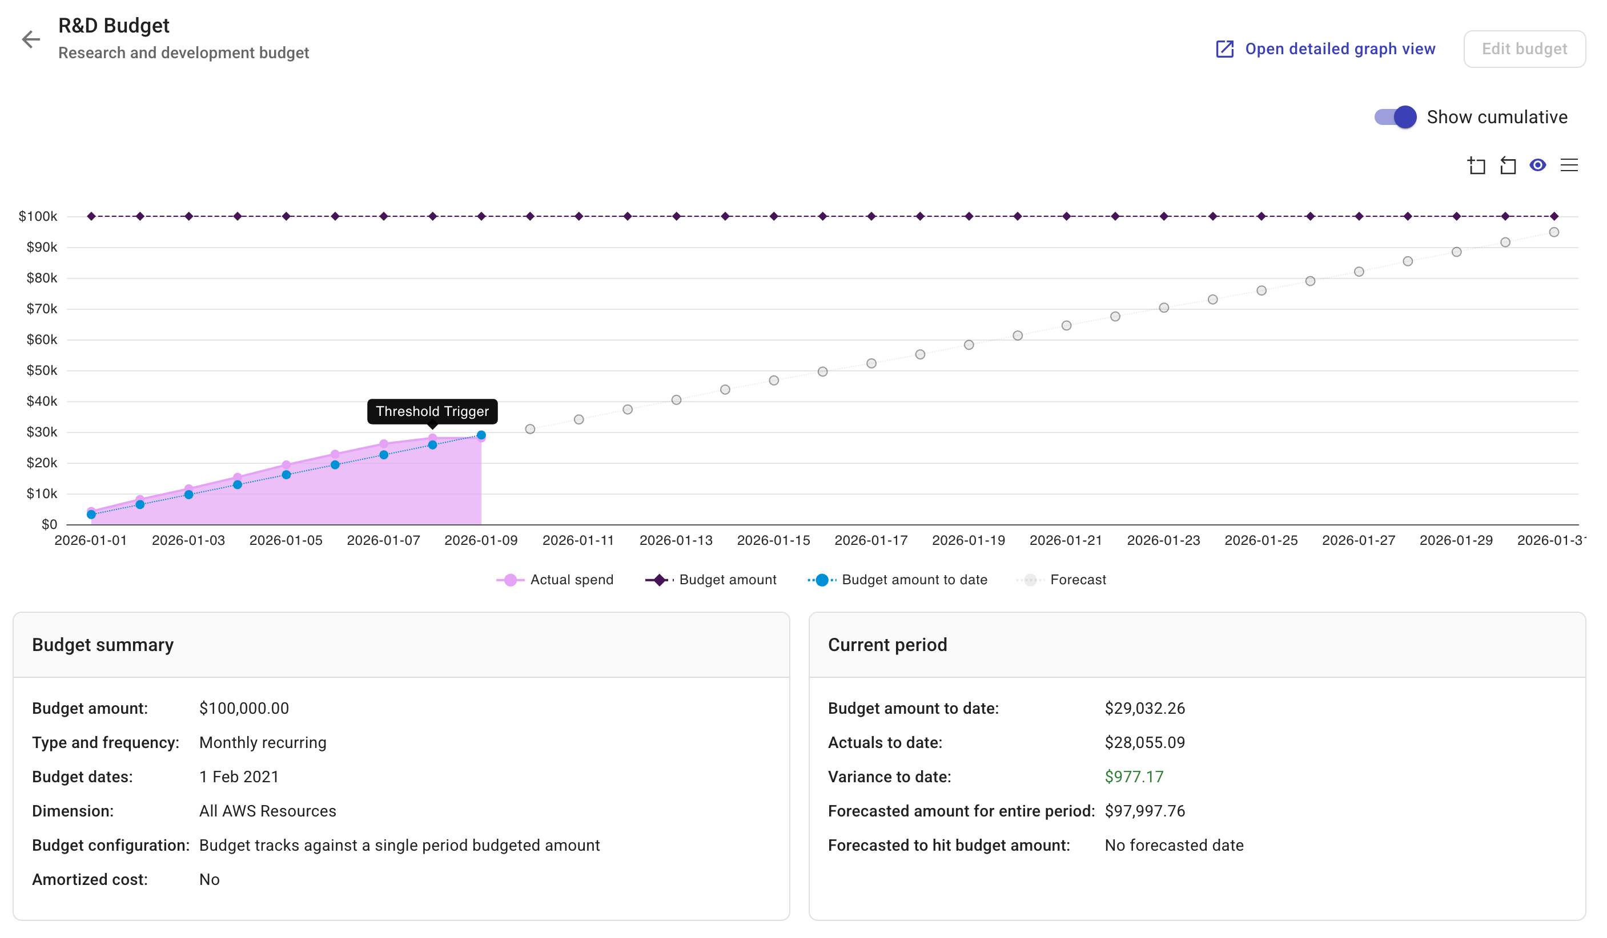Click Budget amount legend diamond marker

pyautogui.click(x=660, y=580)
